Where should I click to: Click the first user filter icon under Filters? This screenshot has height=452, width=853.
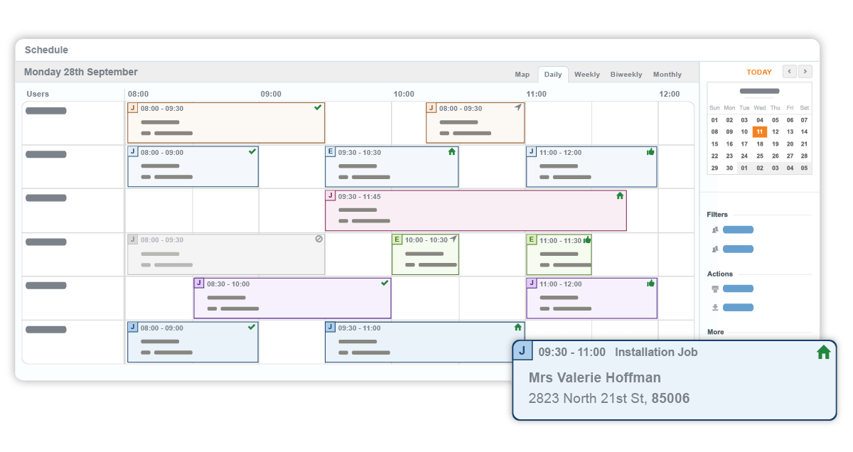click(x=714, y=230)
